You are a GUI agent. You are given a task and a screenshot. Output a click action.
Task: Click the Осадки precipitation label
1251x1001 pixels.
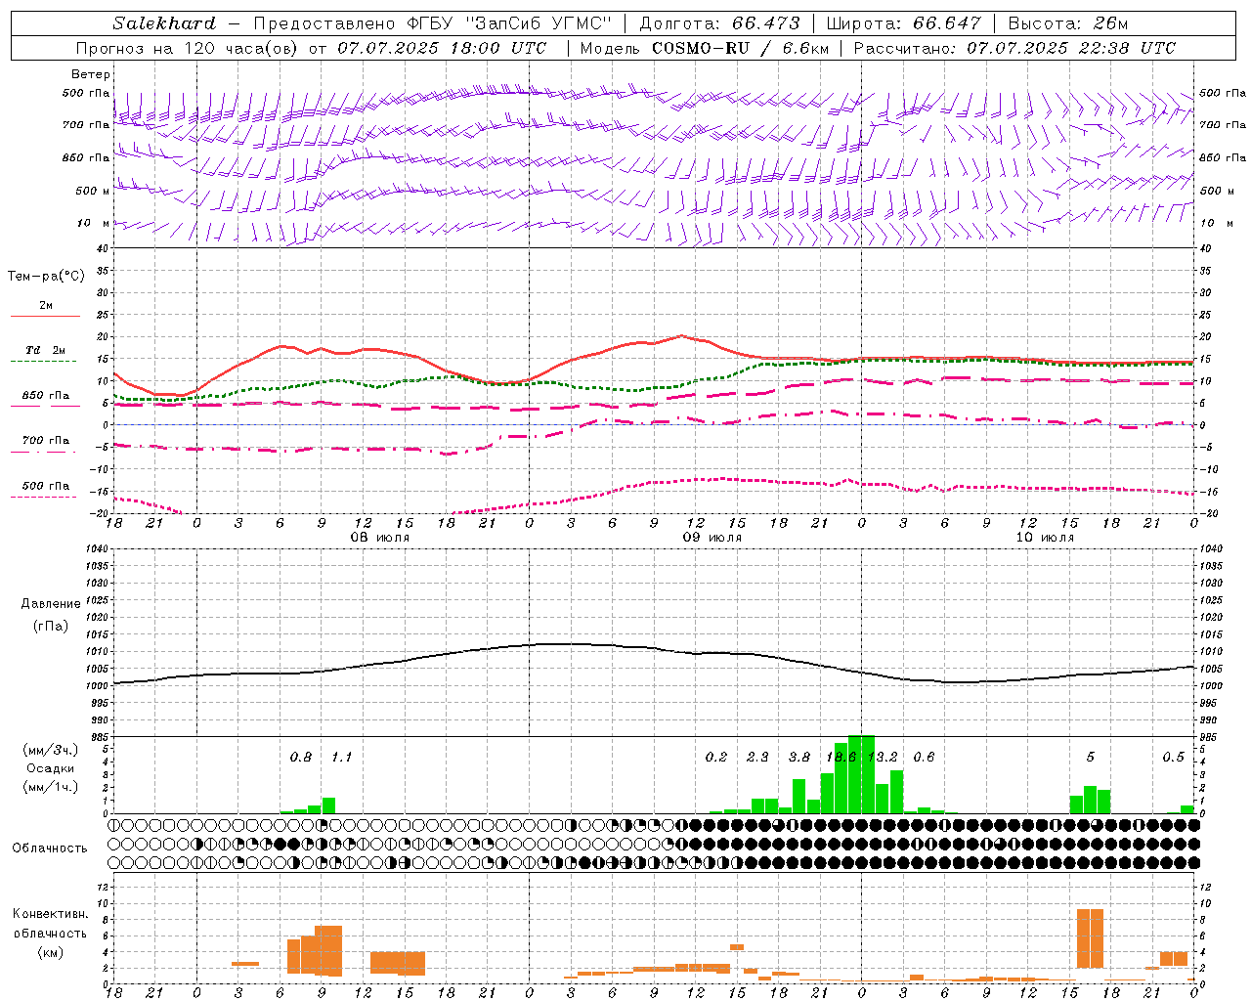click(x=50, y=768)
